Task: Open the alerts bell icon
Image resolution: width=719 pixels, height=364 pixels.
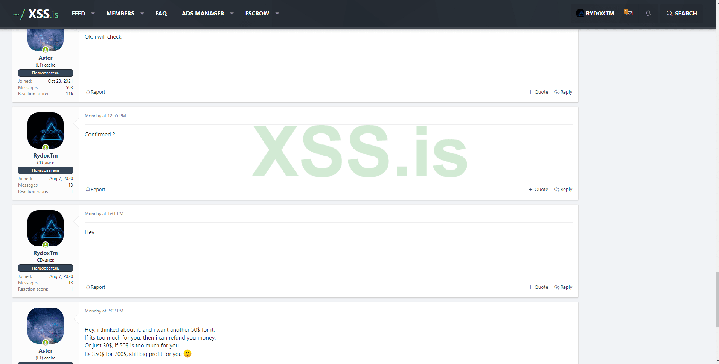Action: pos(648,14)
